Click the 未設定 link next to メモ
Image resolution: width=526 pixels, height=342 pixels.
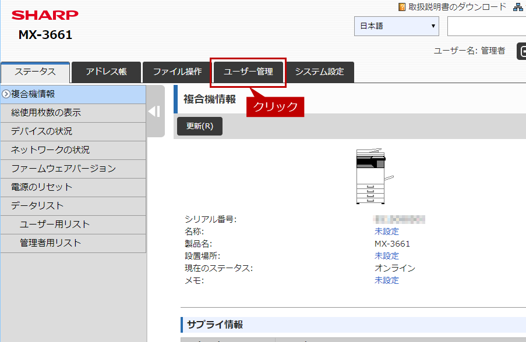(386, 280)
